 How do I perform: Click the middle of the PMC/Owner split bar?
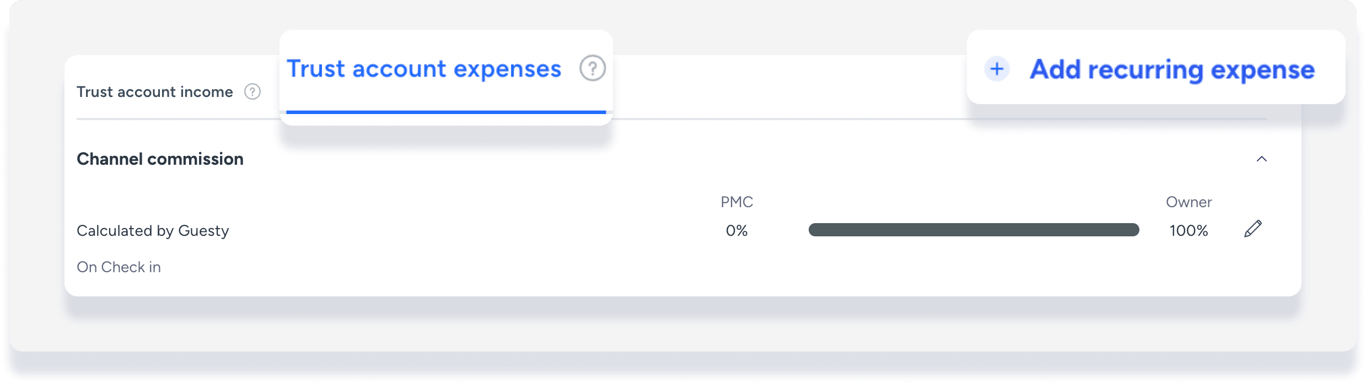[x=974, y=230]
